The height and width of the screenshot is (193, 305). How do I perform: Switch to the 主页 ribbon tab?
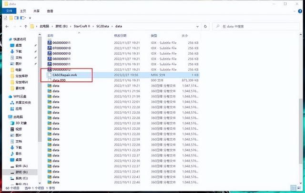(23, 11)
